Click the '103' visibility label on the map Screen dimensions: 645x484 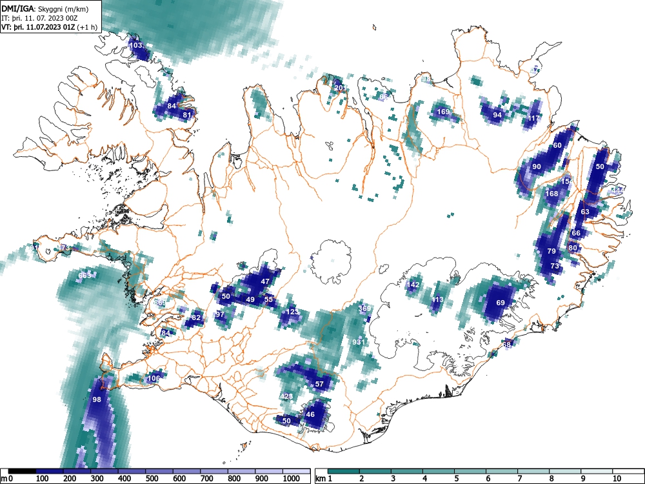[x=135, y=45]
